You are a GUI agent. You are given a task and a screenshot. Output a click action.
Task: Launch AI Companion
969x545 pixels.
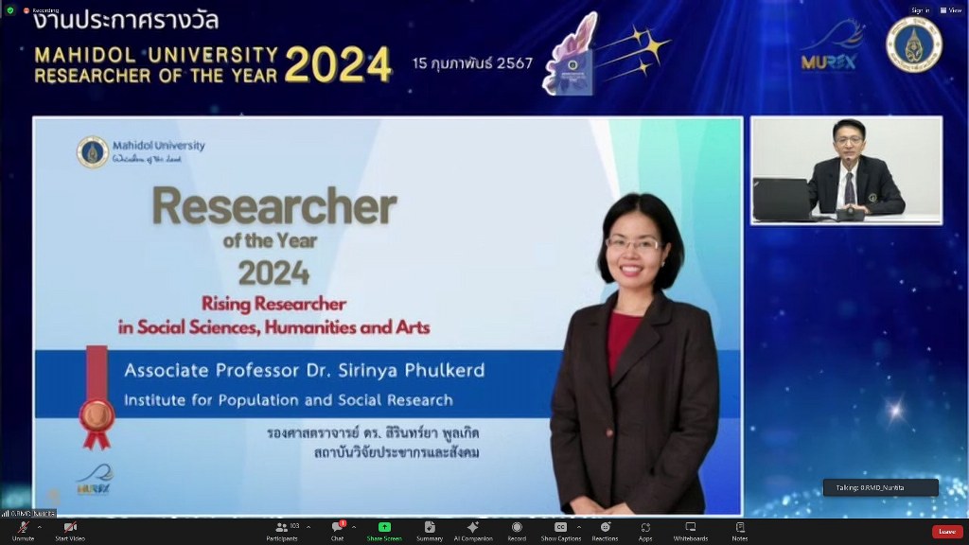click(x=473, y=531)
